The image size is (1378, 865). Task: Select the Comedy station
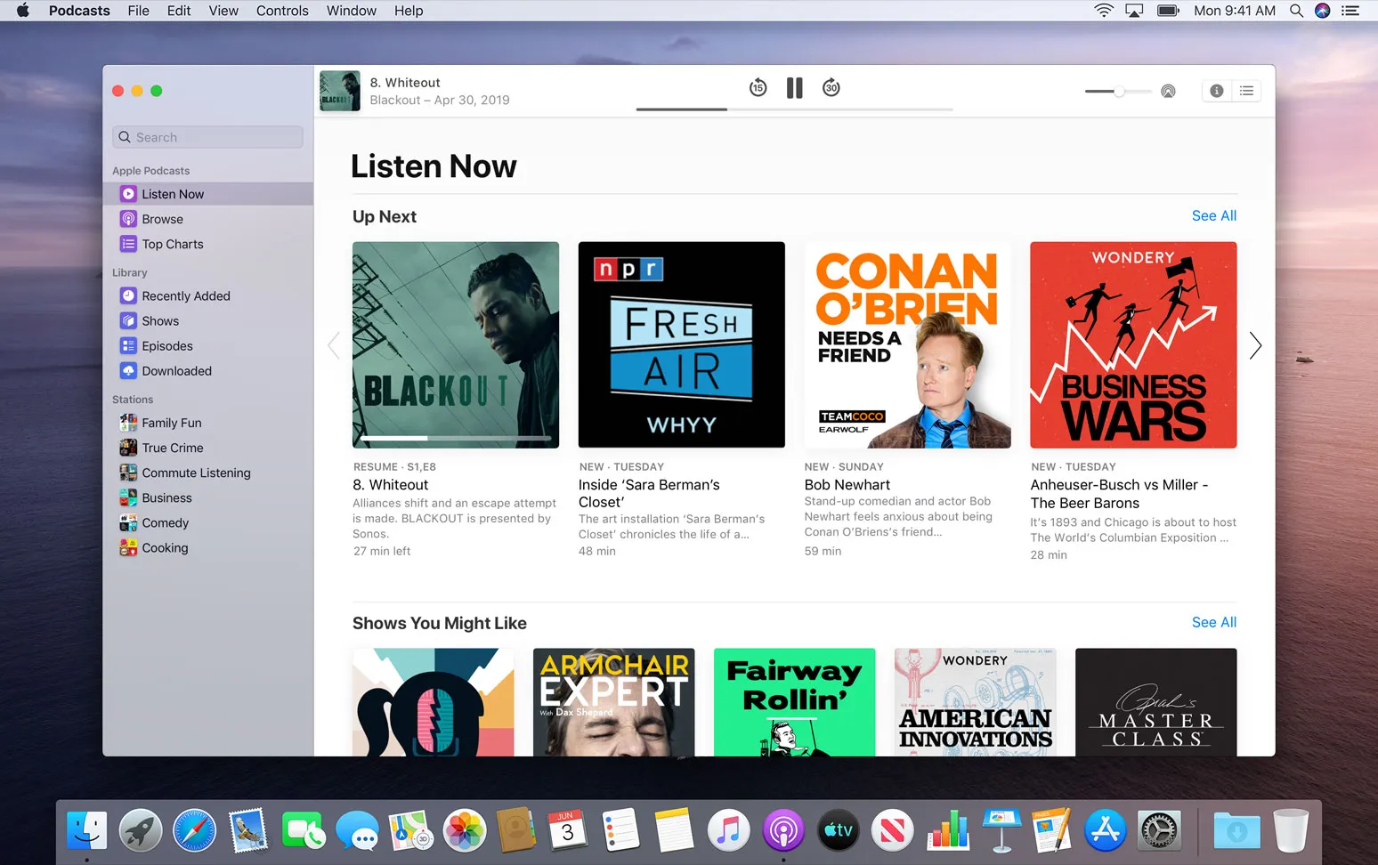164,522
